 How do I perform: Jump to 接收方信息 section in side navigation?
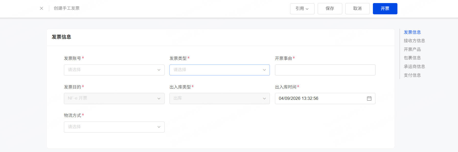(414, 41)
